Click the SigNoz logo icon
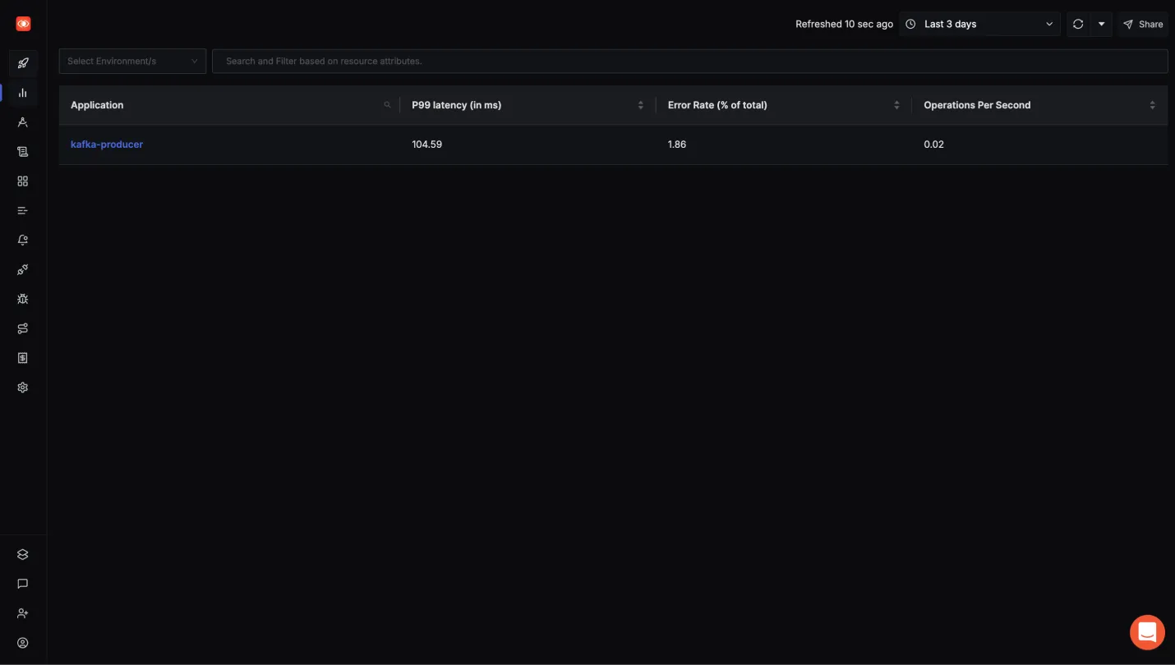1175x665 pixels. click(x=23, y=24)
